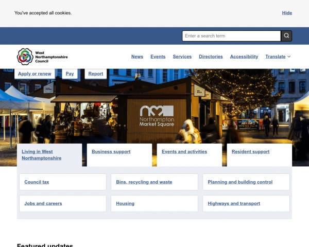Click the Report button

click(96, 74)
